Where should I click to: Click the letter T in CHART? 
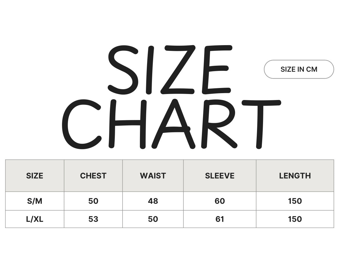(x=260, y=124)
